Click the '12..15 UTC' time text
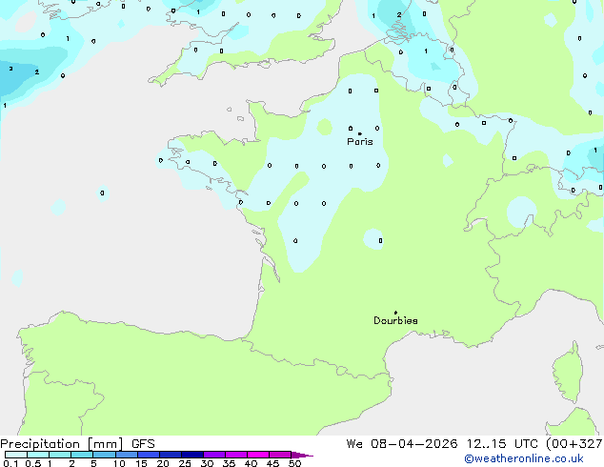Viewport: 604px width, 467px height. point(502,444)
